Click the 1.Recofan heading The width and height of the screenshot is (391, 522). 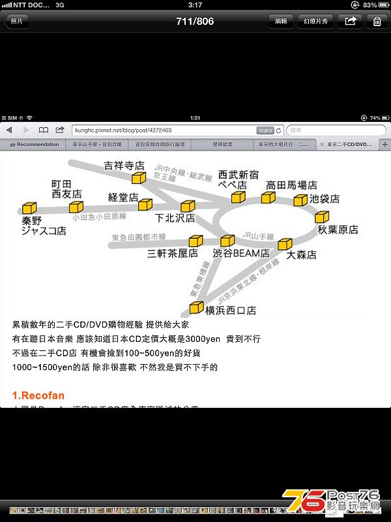click(x=38, y=395)
